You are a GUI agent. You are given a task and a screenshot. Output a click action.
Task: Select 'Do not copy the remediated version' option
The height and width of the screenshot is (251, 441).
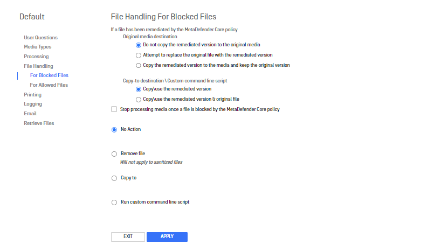tap(139, 45)
